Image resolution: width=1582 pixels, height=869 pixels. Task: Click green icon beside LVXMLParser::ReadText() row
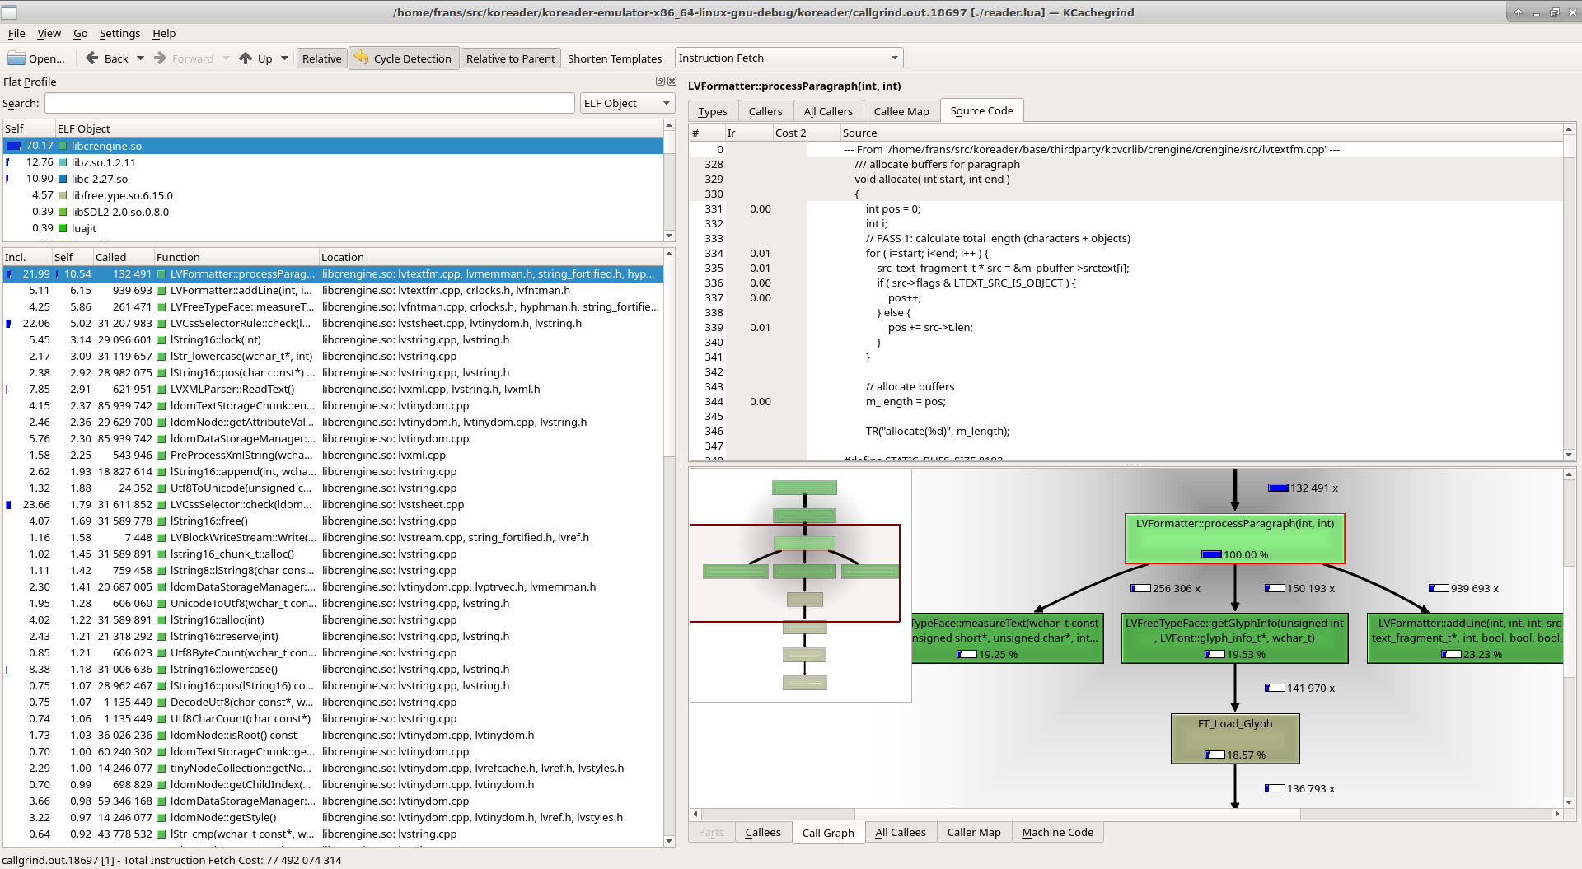[161, 390]
